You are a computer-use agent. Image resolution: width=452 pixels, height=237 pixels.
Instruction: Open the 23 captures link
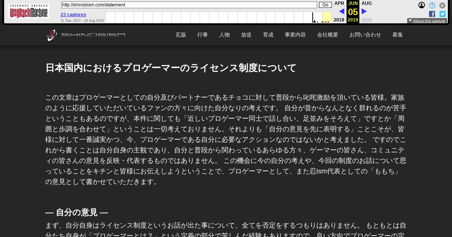coord(73,15)
